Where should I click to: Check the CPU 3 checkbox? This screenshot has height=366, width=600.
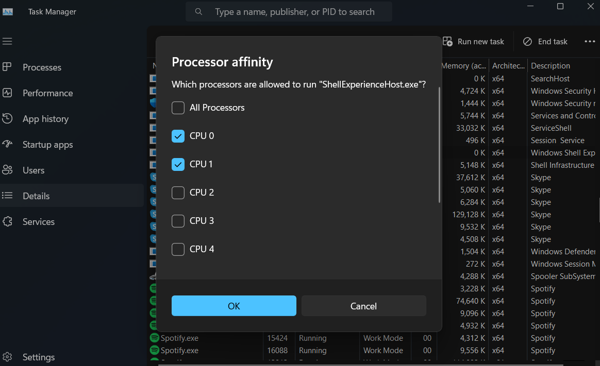(x=178, y=221)
